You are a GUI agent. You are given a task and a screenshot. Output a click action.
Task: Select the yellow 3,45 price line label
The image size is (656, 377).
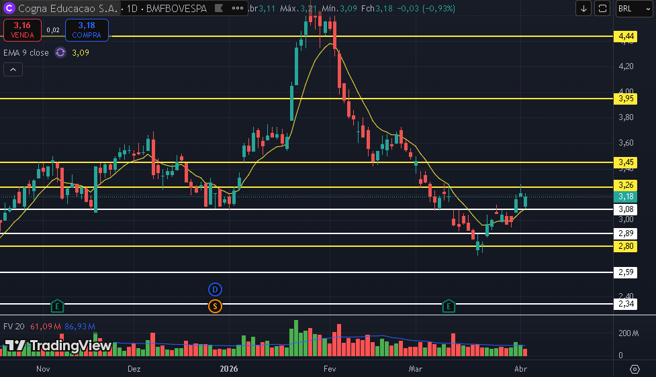(x=626, y=162)
